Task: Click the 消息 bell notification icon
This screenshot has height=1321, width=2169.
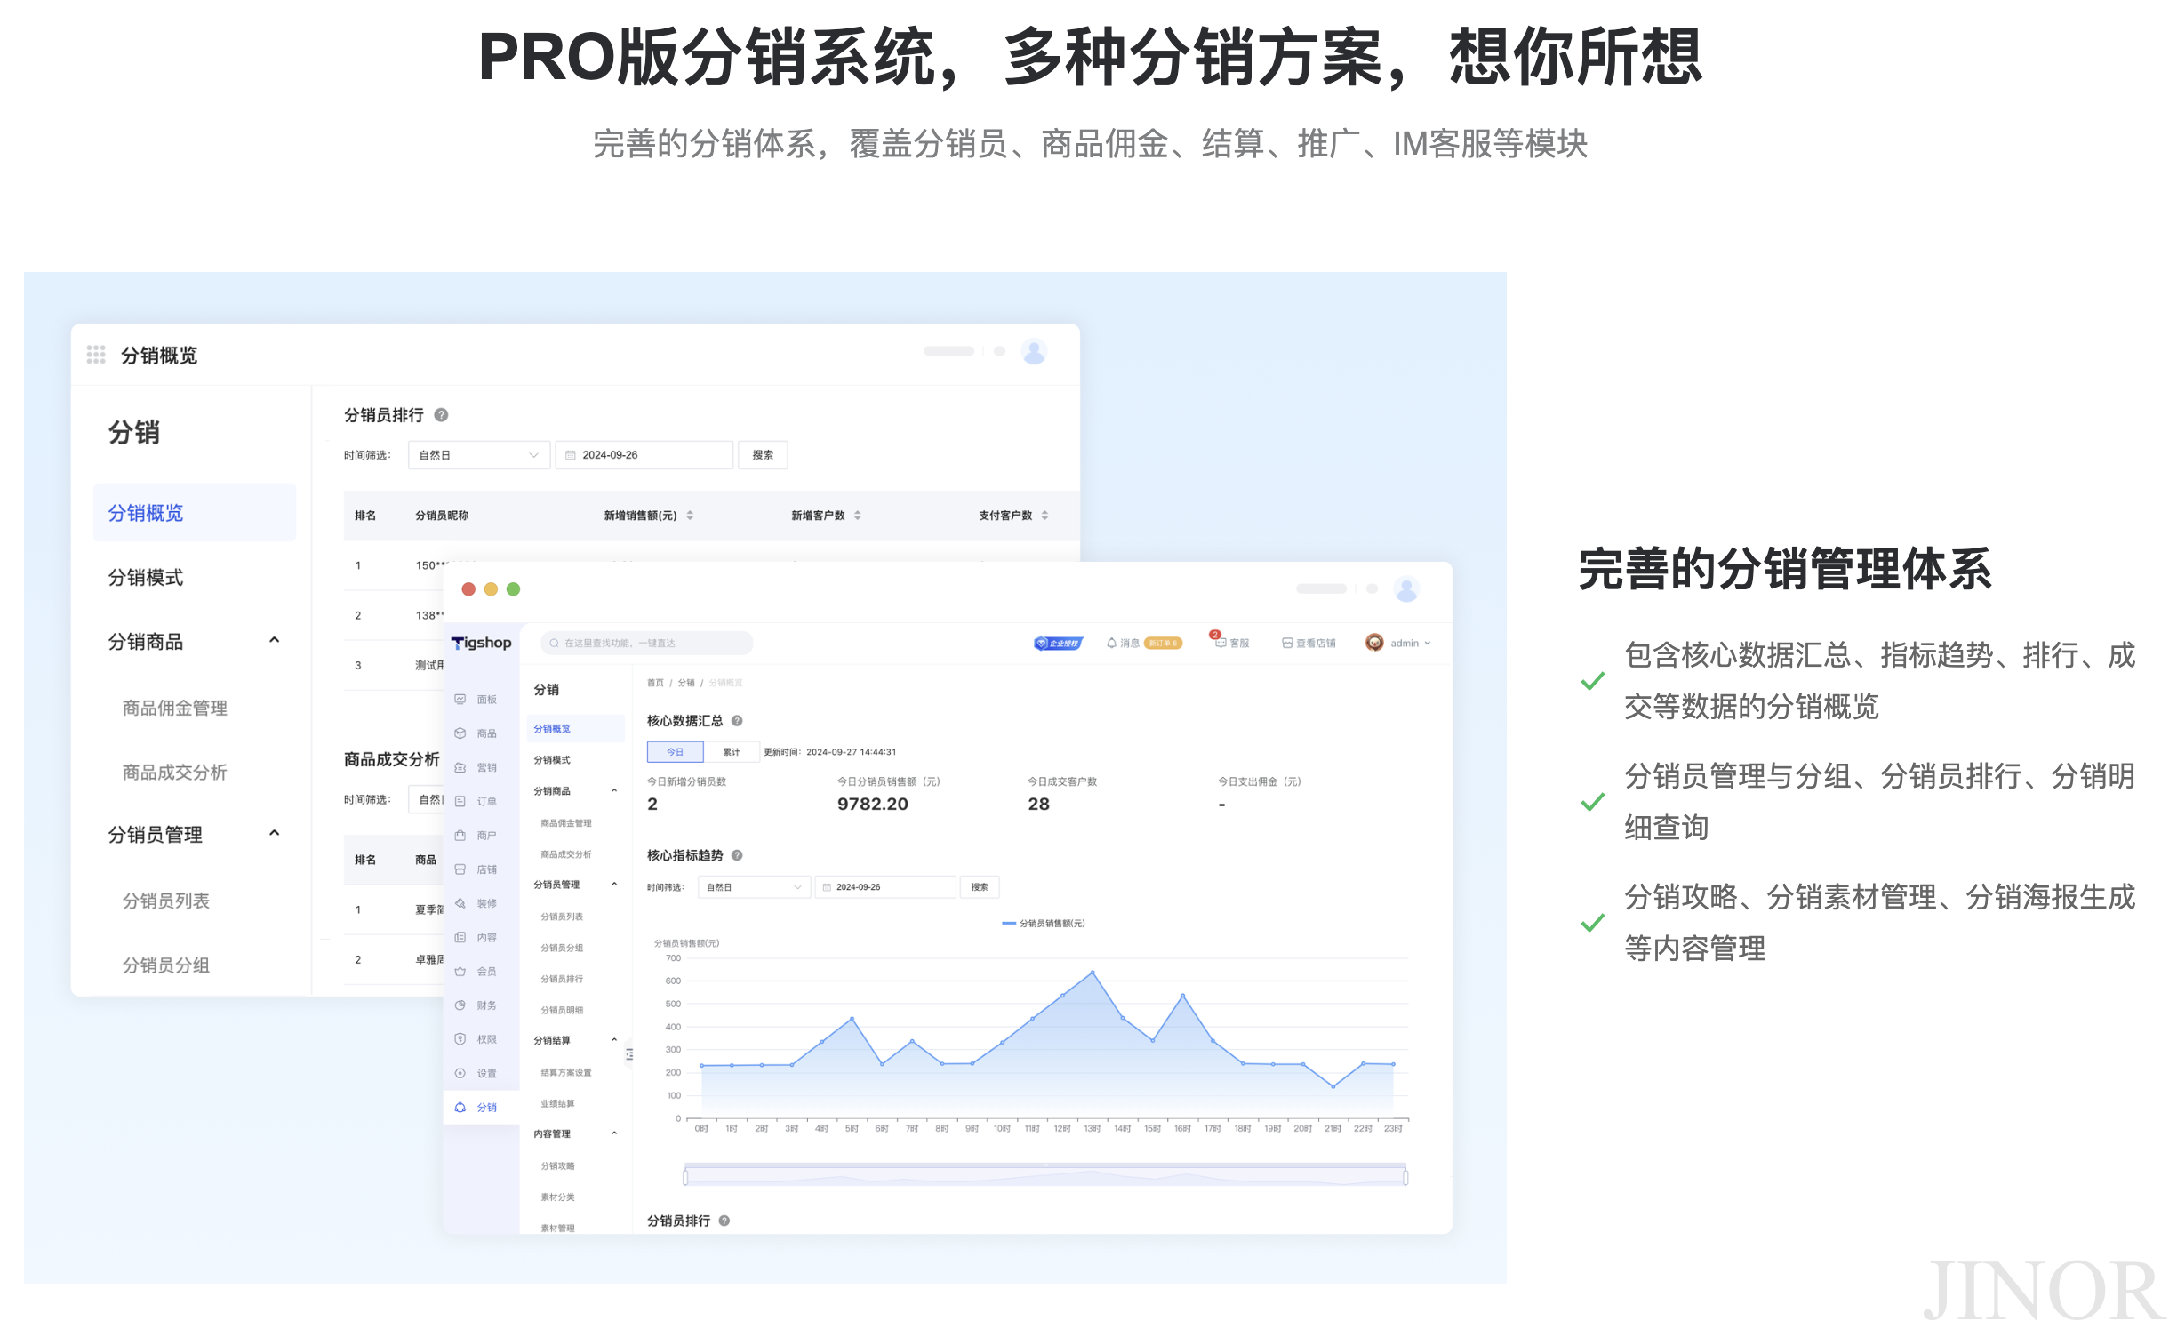Action: click(1111, 643)
